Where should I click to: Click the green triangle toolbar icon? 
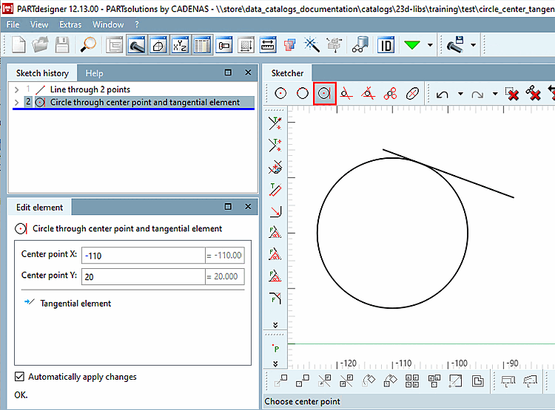(x=411, y=45)
